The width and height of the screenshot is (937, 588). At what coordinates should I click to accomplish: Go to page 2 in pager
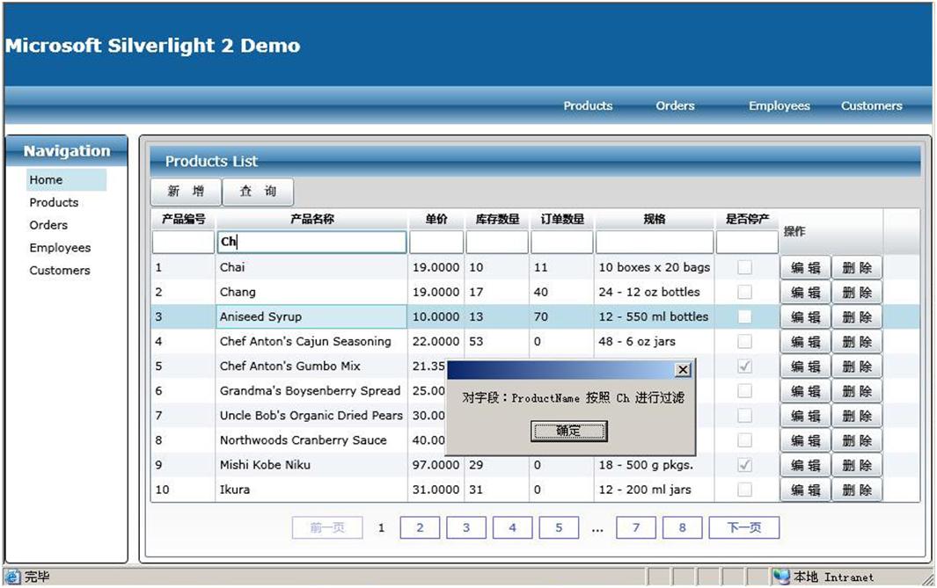[421, 527]
